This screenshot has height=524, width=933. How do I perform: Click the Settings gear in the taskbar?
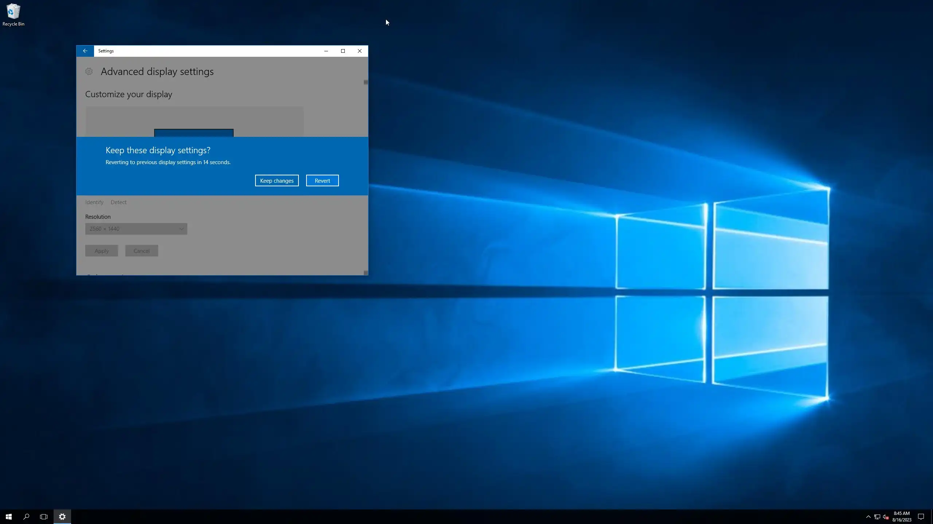click(62, 516)
